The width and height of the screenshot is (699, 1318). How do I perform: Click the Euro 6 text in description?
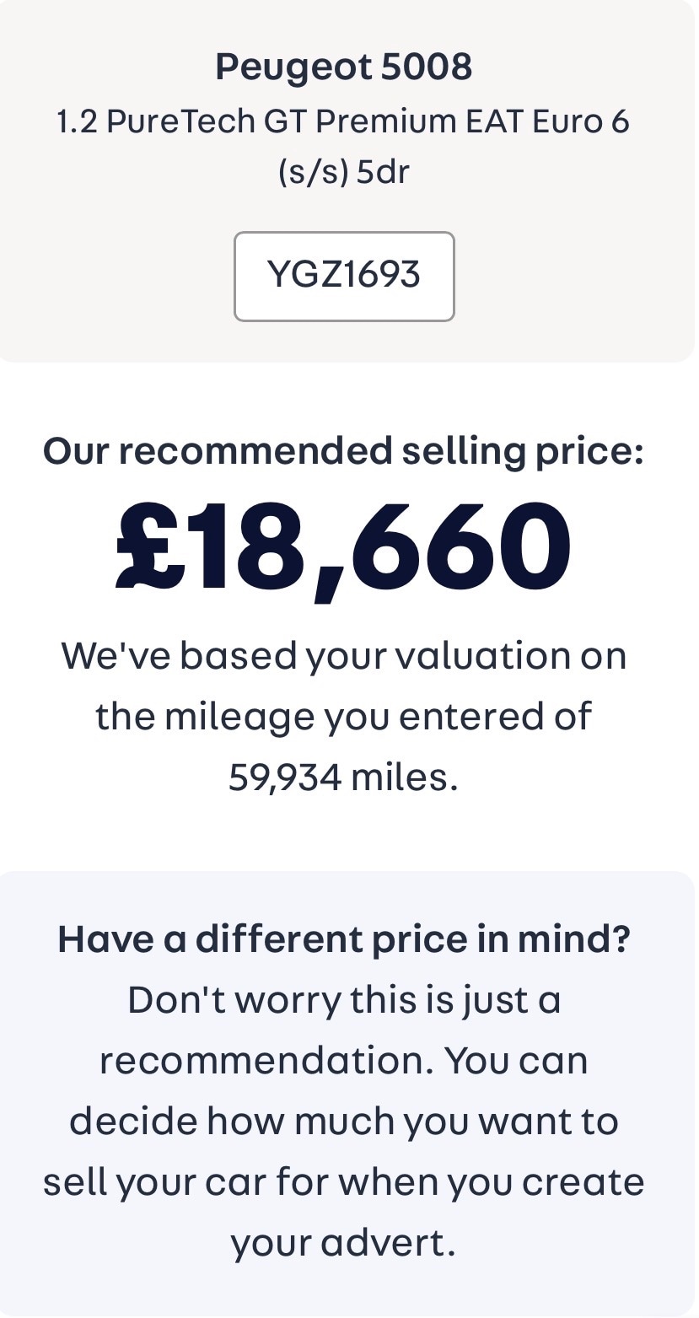point(580,122)
